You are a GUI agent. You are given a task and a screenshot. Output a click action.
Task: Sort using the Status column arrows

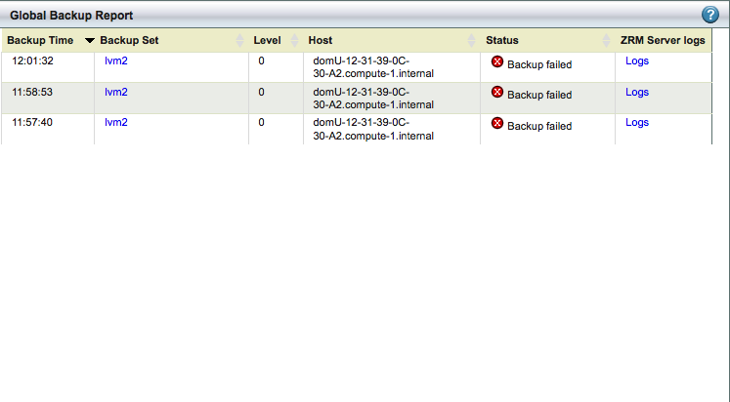606,40
